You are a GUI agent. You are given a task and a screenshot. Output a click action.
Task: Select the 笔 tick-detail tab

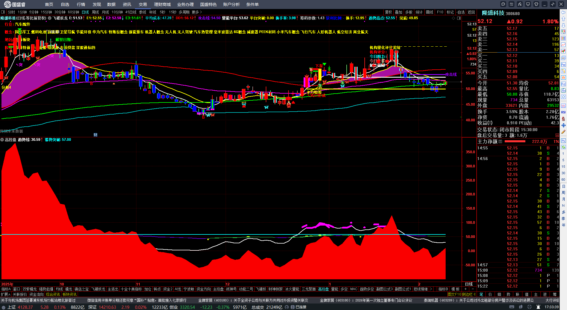[x=481, y=294]
